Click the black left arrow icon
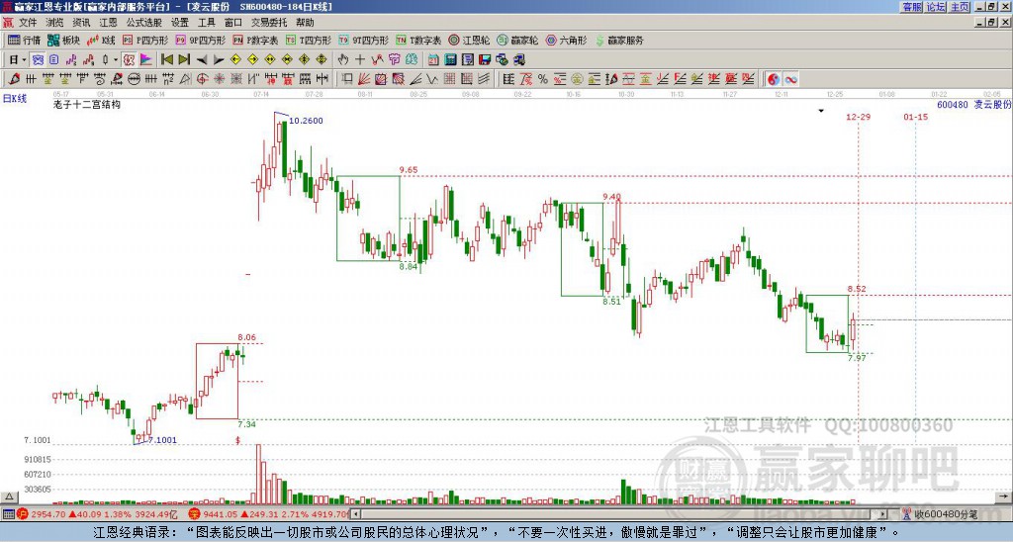The width and height of the screenshot is (1013, 542). pyautogui.click(x=202, y=60)
